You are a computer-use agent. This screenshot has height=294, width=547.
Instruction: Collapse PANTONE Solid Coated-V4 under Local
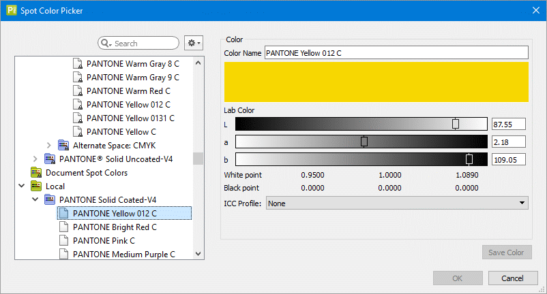35,199
